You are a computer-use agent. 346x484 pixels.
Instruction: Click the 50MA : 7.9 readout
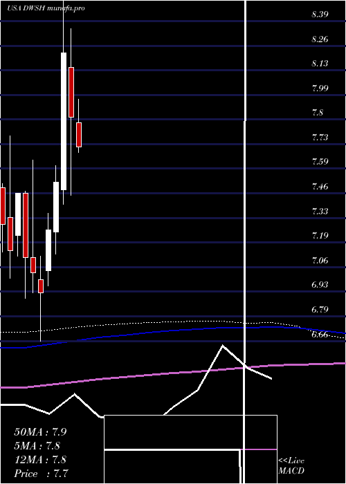pos(40,432)
